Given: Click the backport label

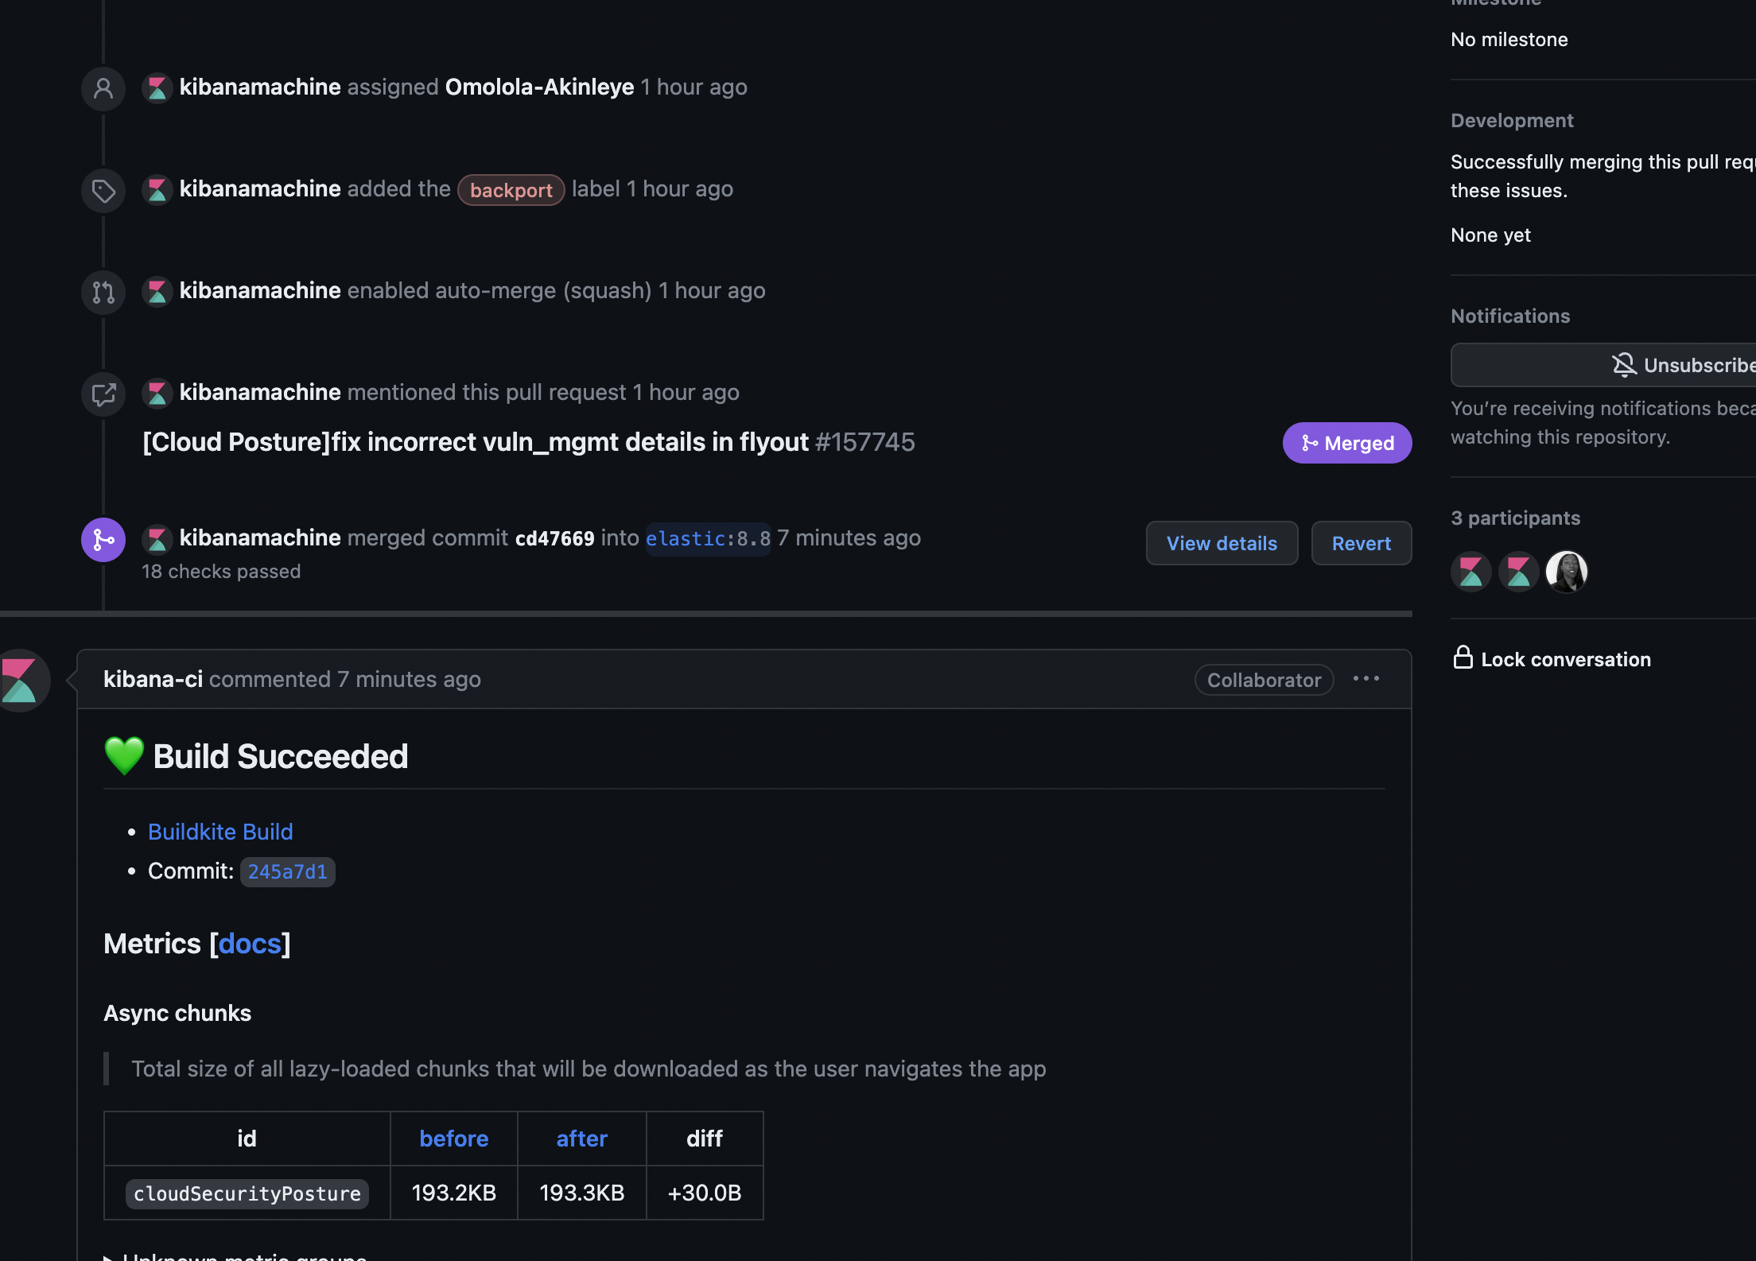Looking at the screenshot, I should point(511,190).
